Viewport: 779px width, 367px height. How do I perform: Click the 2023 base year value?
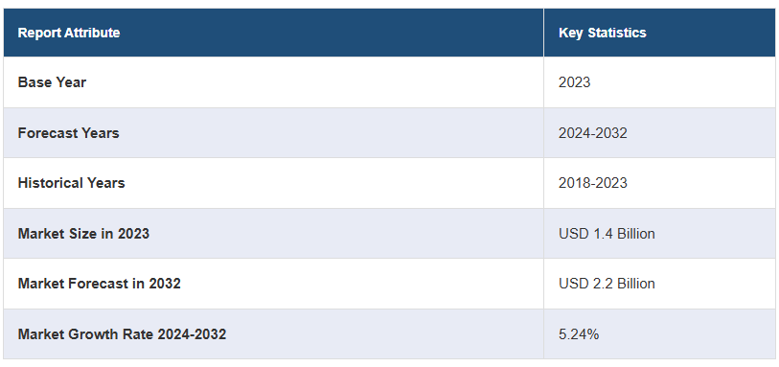click(x=574, y=82)
